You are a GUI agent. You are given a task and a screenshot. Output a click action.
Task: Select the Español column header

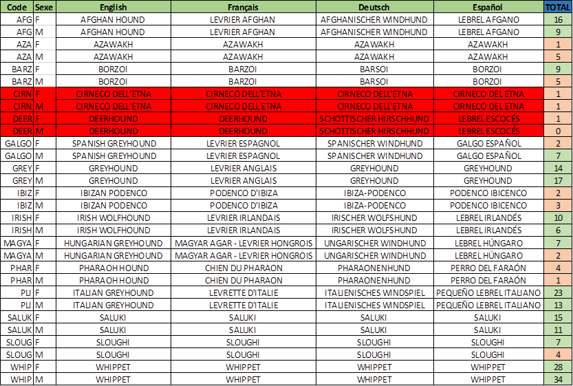[488, 7]
